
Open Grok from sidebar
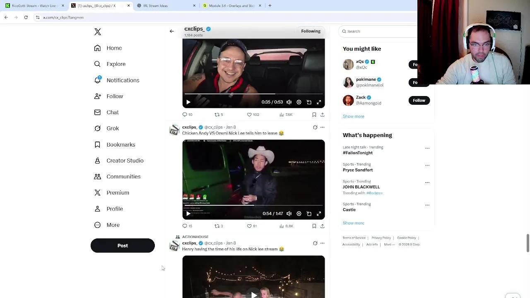106,128
